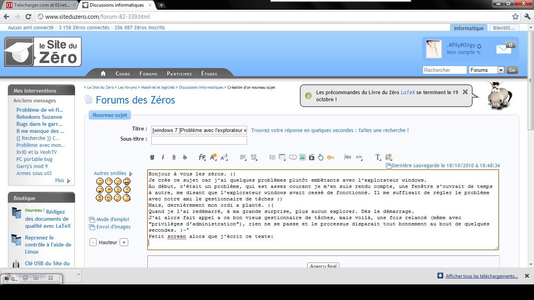Apply italic formatting in editor toolbar
This screenshot has height=300, width=534.
tap(163, 157)
